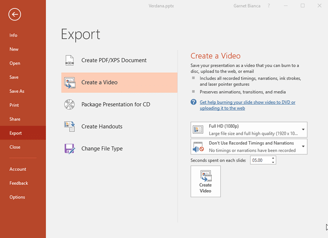Go to the Open page
The width and height of the screenshot is (328, 238).
(x=15, y=63)
